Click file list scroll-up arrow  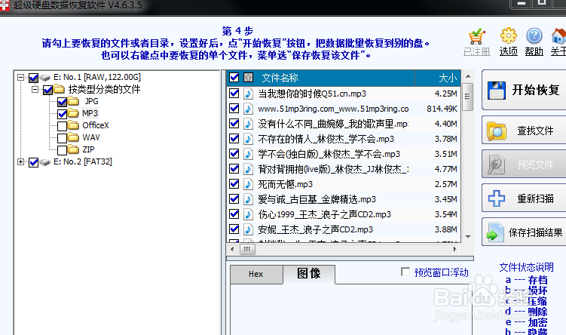(x=468, y=76)
